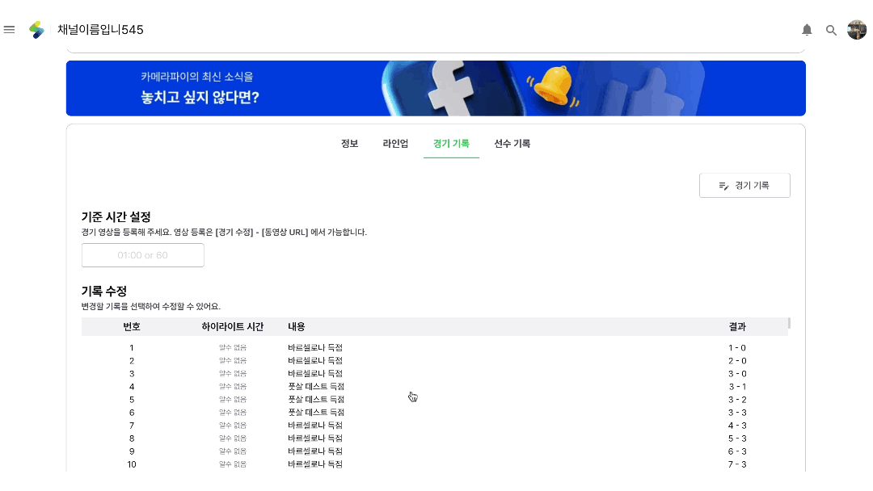Screen dimensions: 873x491
Task: Switch to the 라인업 tab
Action: click(x=395, y=144)
